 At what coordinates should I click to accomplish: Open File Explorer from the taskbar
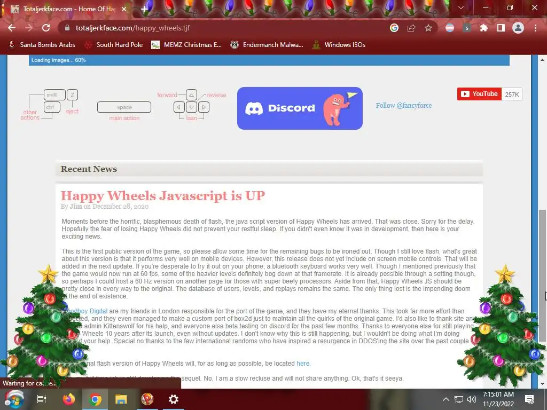pyautogui.click(x=121, y=399)
